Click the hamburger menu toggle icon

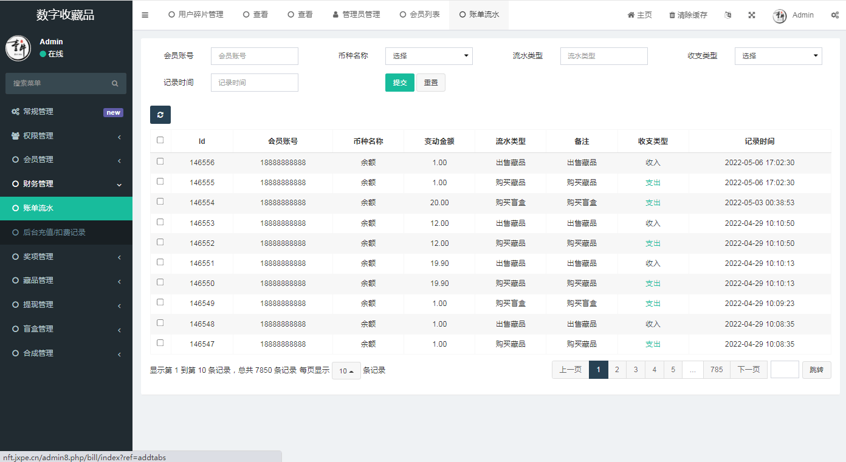(x=145, y=15)
